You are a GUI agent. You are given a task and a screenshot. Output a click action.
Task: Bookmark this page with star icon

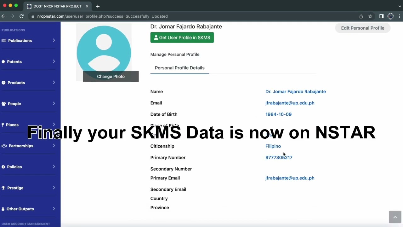coord(370,16)
